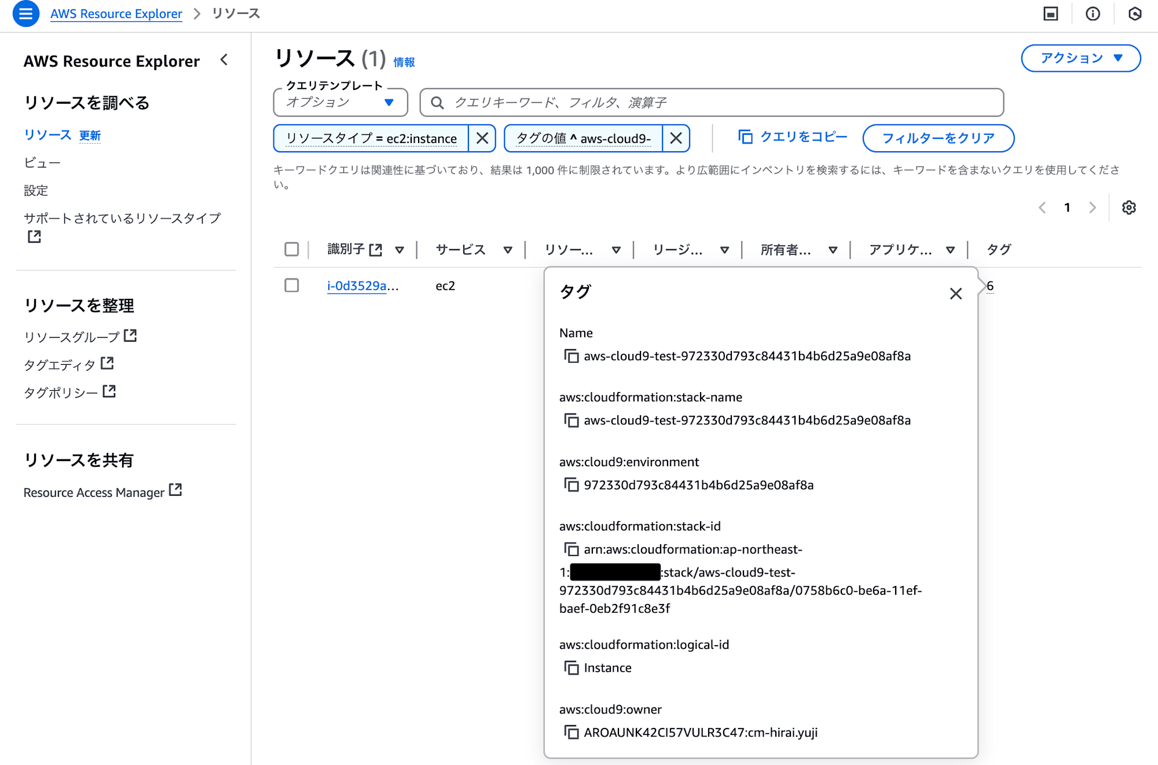This screenshot has width=1158, height=765.
Task: Focus the query keyword search field
Action: coord(712,103)
